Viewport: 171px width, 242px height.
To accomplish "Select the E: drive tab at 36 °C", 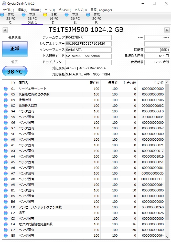I will [x=75, y=18].
